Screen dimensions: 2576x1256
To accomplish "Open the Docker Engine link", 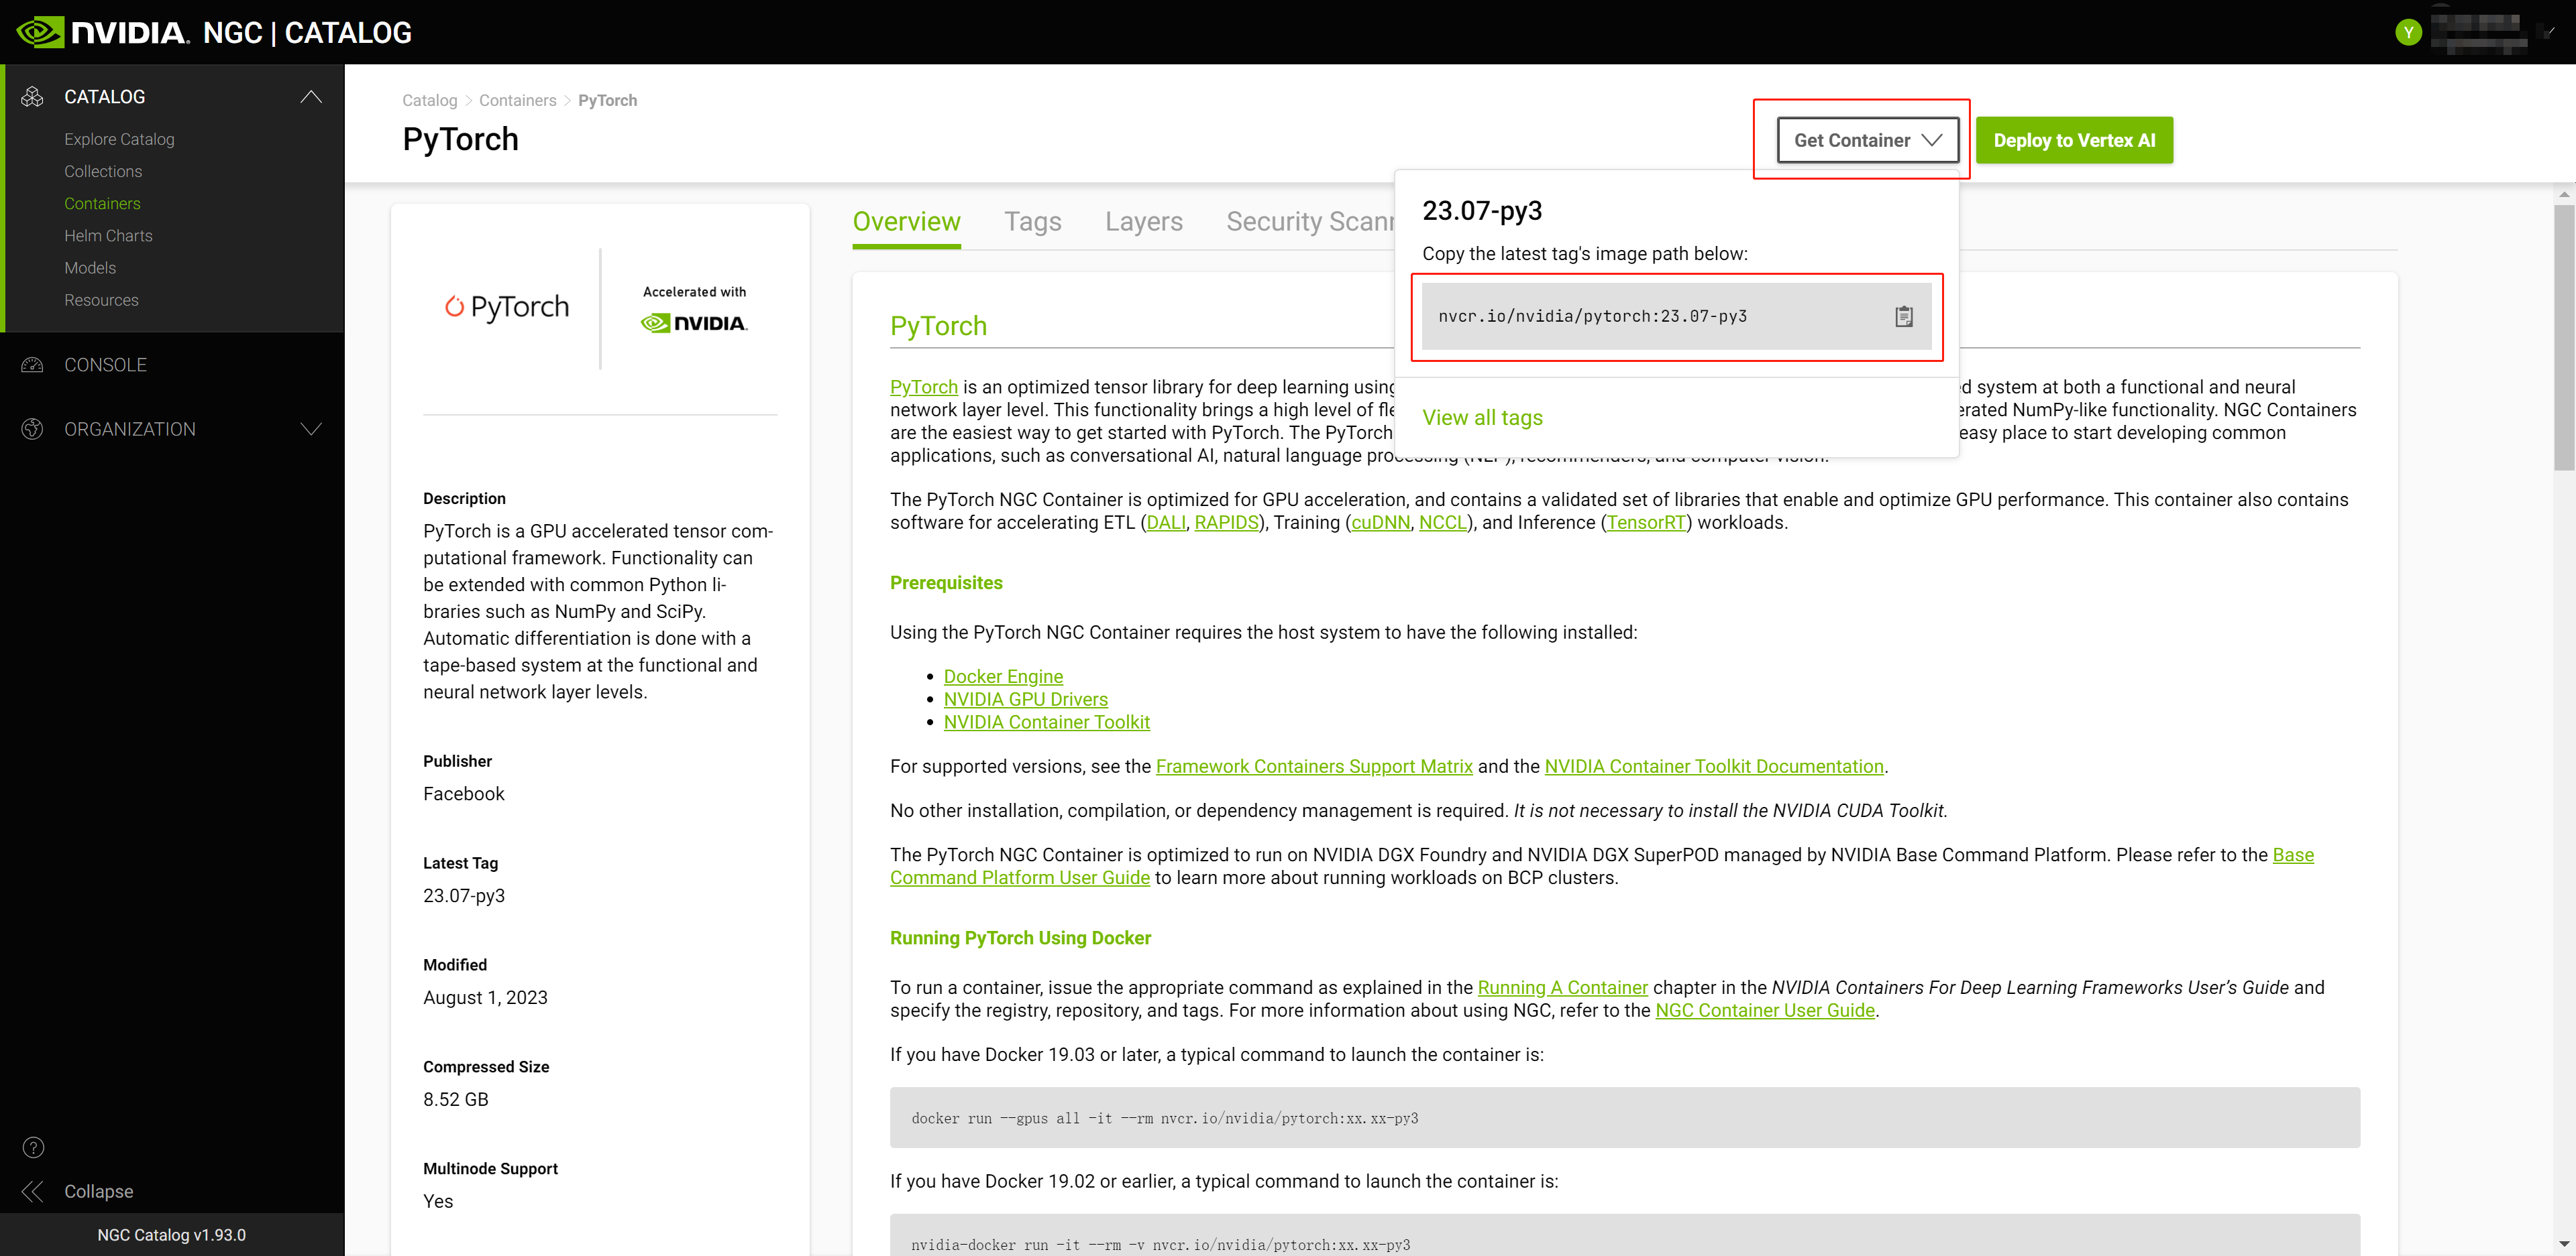I will 1003,676.
